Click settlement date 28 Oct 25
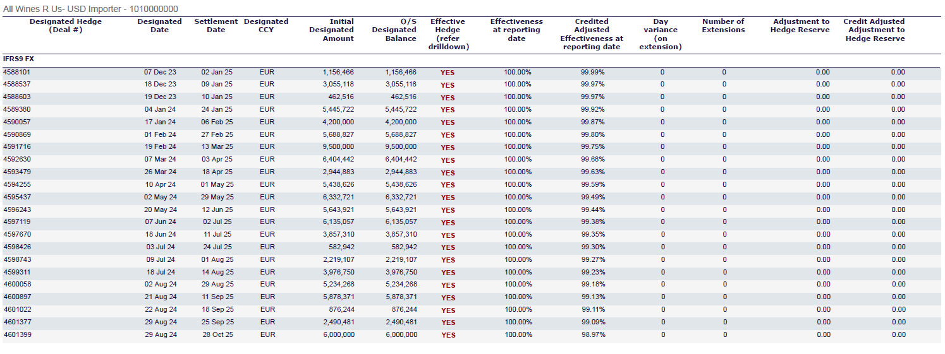The width and height of the screenshot is (945, 354). [x=217, y=334]
